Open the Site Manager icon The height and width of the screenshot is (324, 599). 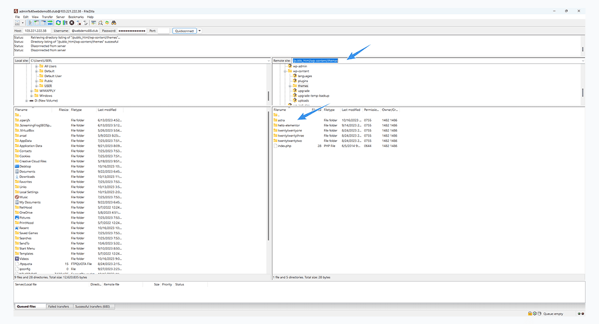tap(17, 23)
